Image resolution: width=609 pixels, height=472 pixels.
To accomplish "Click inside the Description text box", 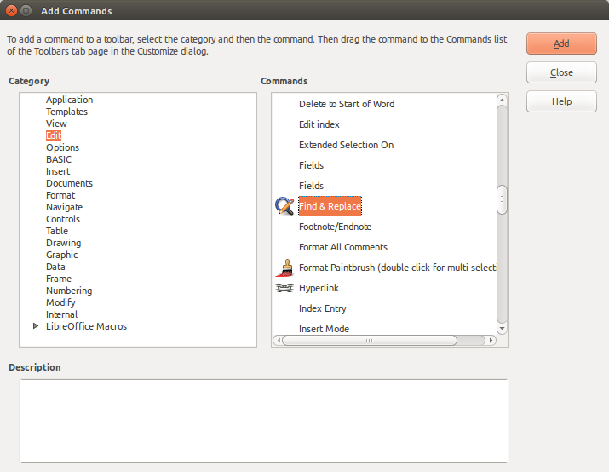I will pos(263,420).
